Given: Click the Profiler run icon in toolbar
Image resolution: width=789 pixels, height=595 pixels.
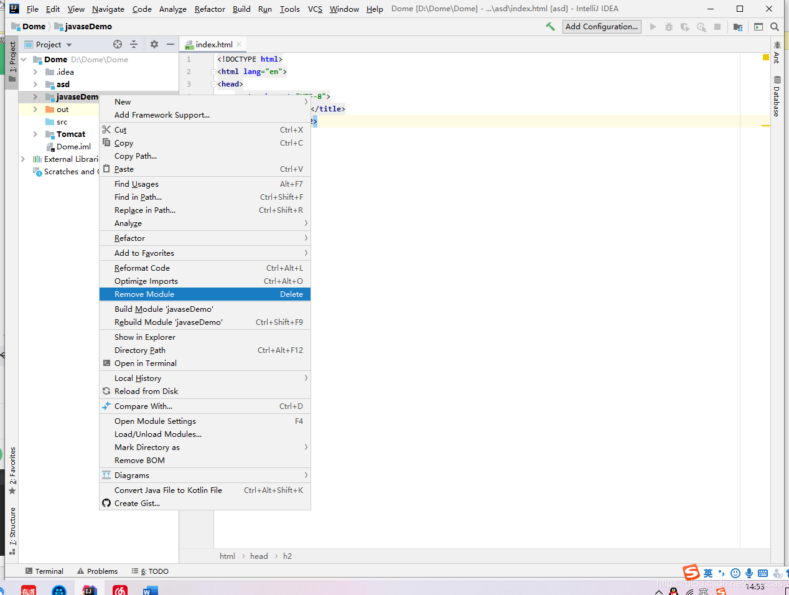Looking at the screenshot, I should (701, 27).
